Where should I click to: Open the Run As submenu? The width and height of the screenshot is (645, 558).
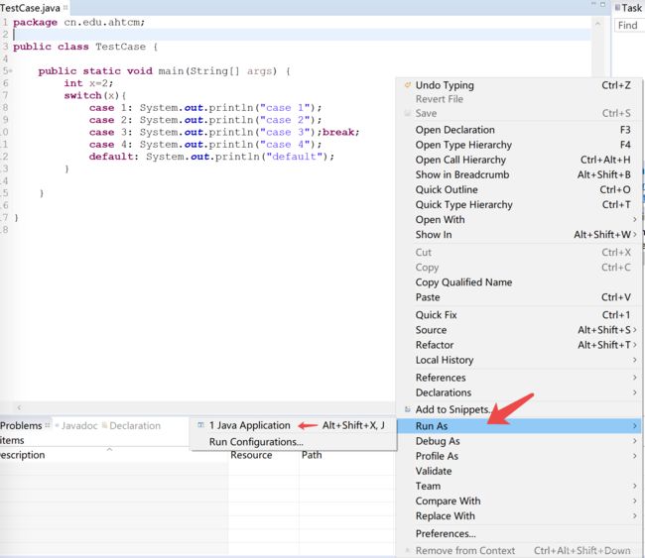[519, 426]
